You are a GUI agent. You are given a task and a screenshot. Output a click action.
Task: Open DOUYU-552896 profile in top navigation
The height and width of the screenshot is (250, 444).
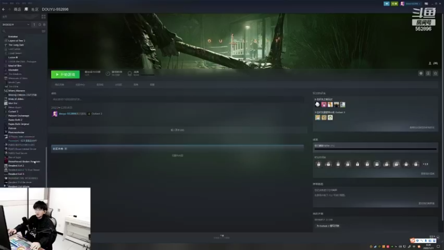(55, 9)
